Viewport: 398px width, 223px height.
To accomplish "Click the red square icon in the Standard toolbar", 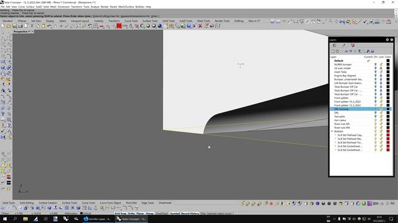I will [119, 26].
